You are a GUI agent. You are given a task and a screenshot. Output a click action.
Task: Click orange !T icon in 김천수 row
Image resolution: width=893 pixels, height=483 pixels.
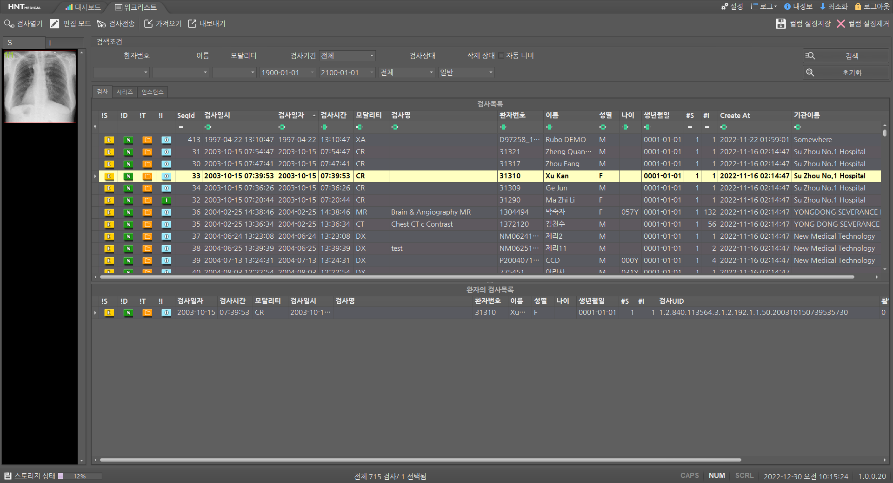coord(147,224)
